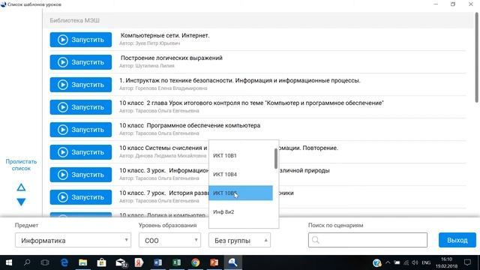Select the highlighted ИКТ 10В group
This screenshot has width=480, height=270.
coord(241,193)
